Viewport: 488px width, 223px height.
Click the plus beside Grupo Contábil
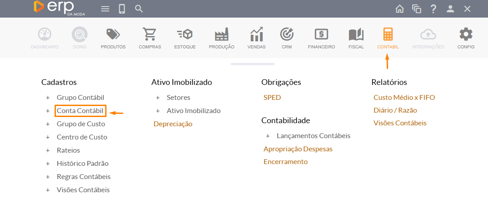click(x=48, y=98)
